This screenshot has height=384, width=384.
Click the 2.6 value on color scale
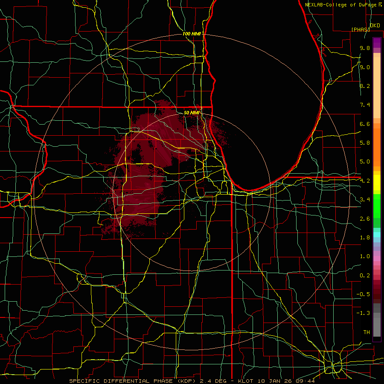365,219
